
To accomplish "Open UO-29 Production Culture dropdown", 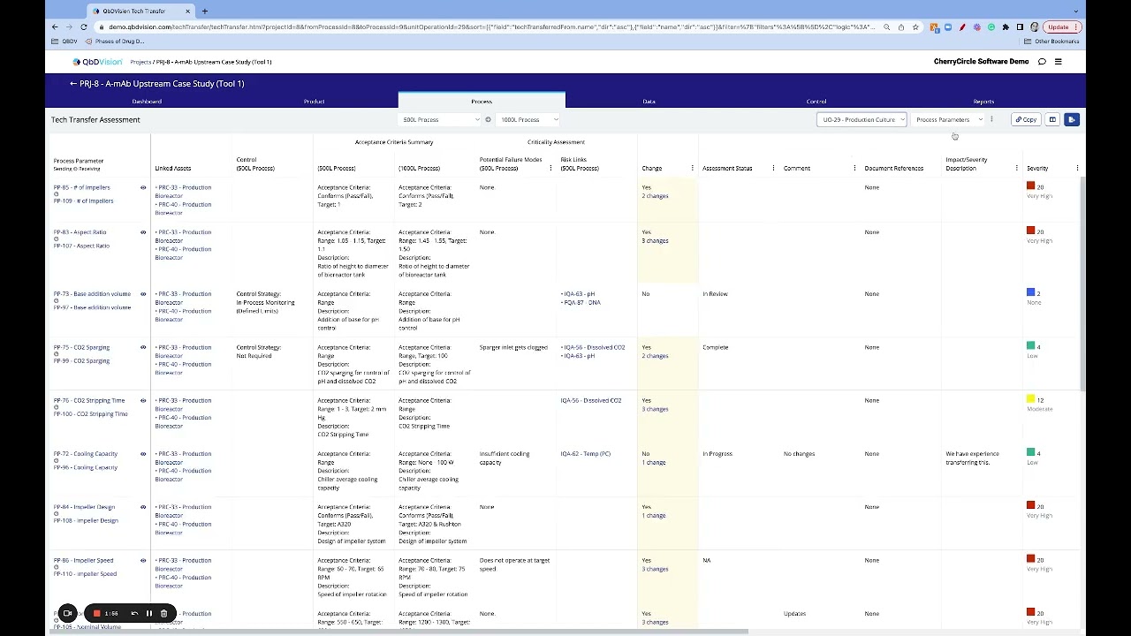I will pos(862,119).
